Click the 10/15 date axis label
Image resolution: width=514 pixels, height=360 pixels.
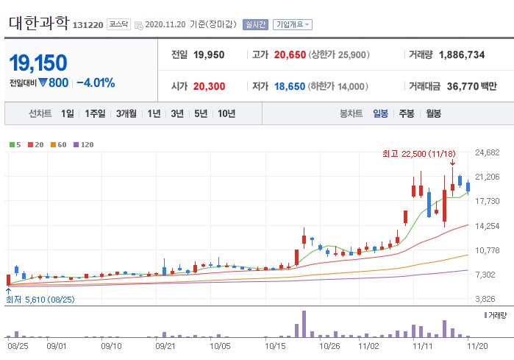tap(275, 346)
